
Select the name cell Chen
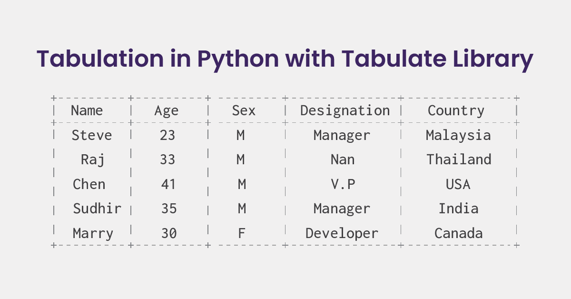pyautogui.click(x=89, y=184)
